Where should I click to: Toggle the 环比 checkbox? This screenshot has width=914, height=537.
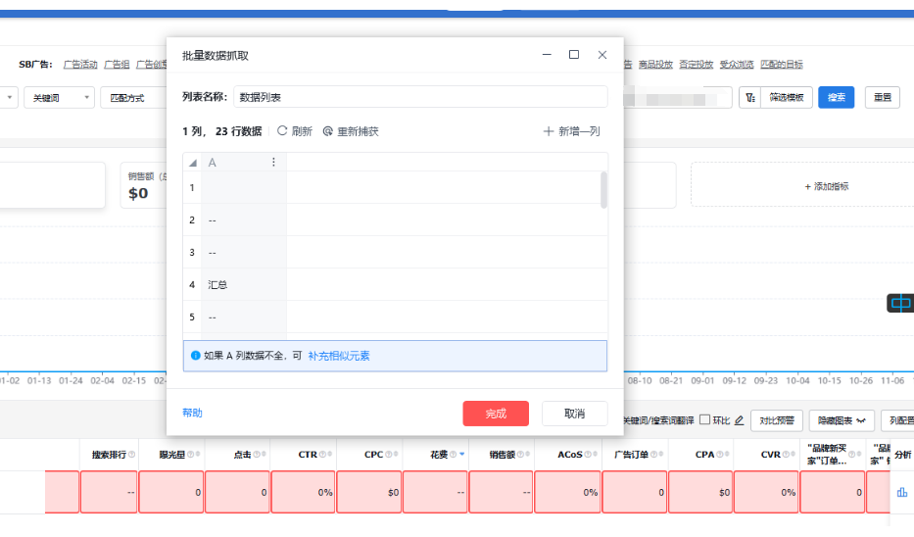[704, 419]
